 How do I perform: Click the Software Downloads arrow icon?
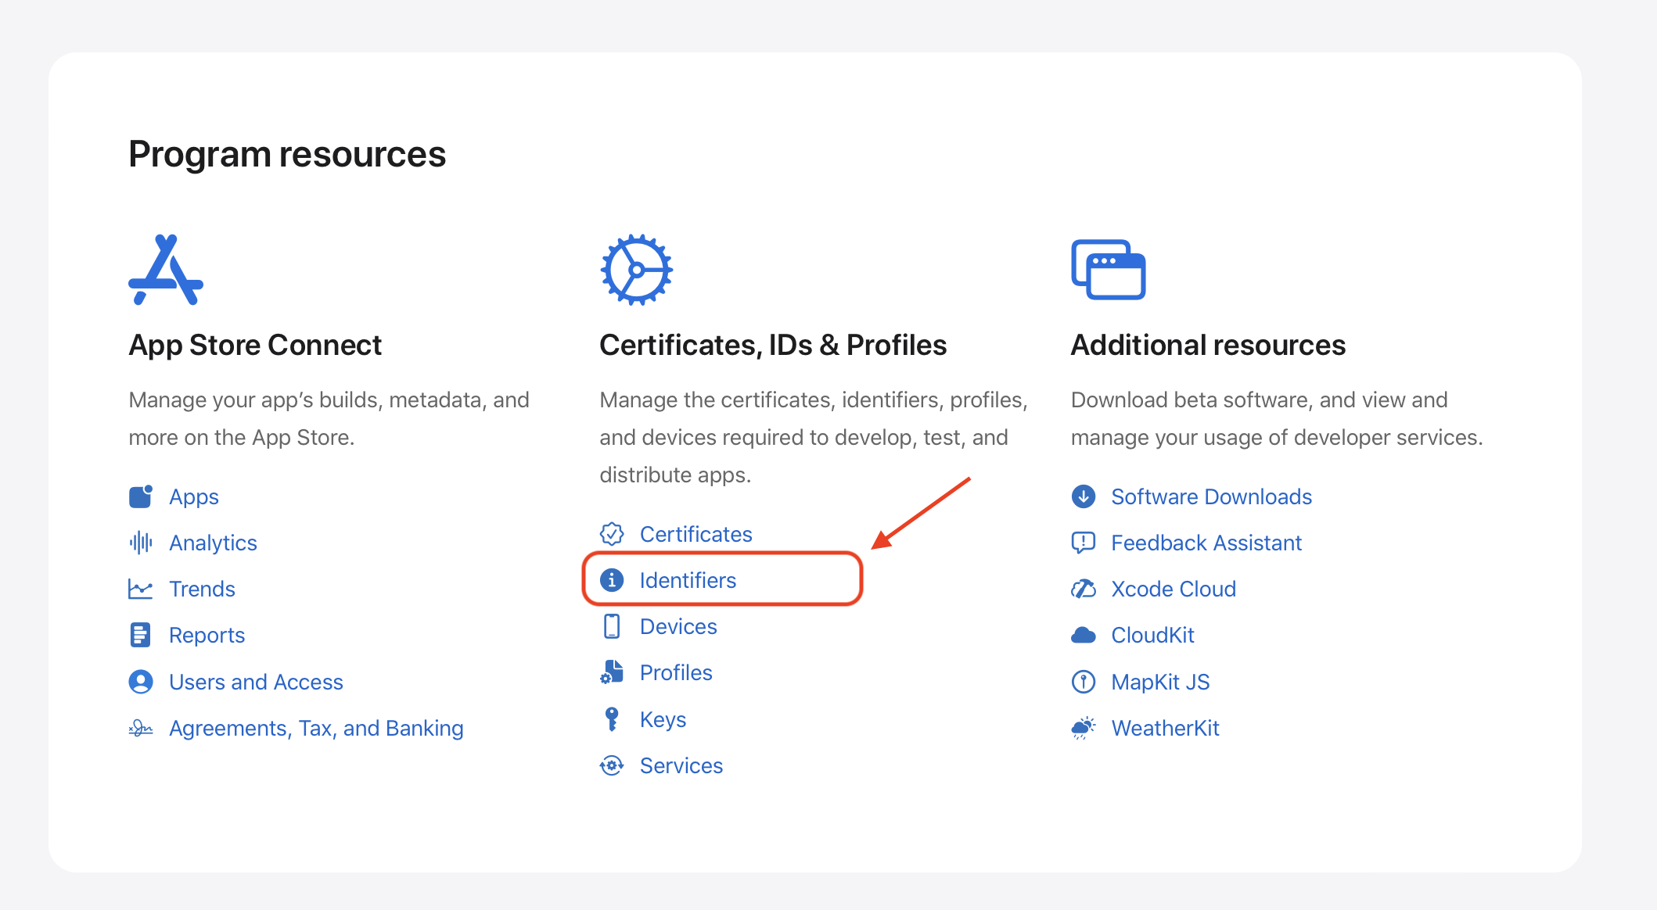1084,496
